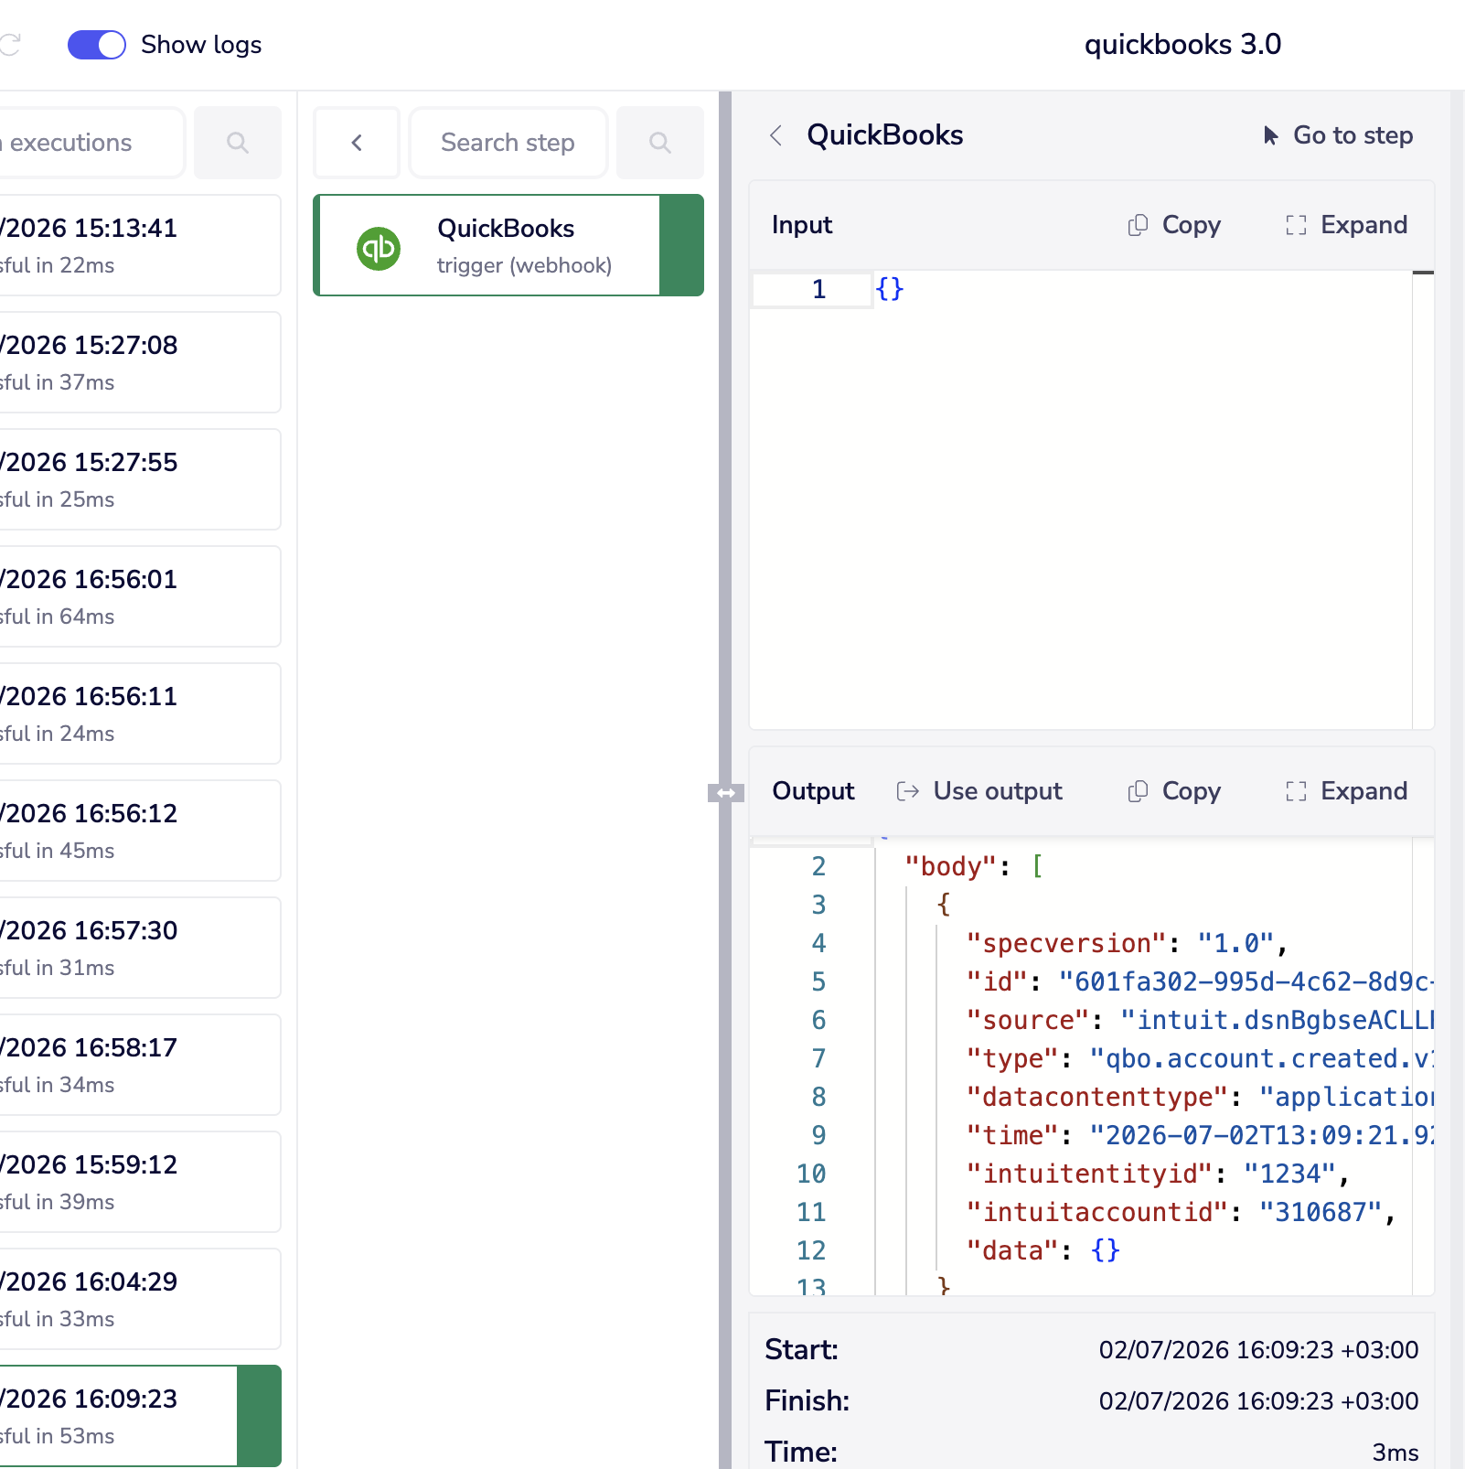Viewport: 1465px width, 1469px height.
Task: Click the quickbooks 3.0 title
Action: pyautogui.click(x=1182, y=45)
